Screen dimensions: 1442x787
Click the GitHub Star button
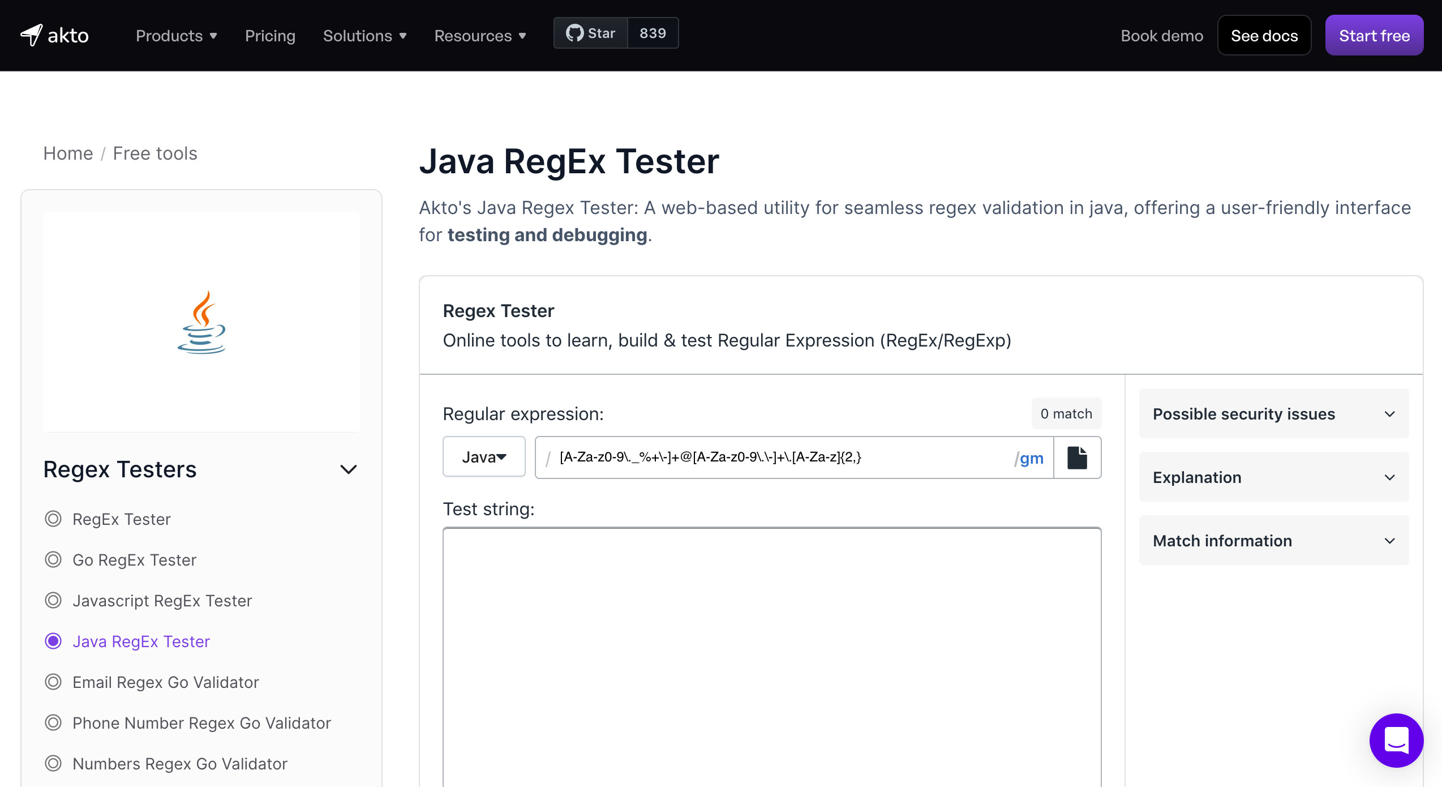tap(590, 33)
